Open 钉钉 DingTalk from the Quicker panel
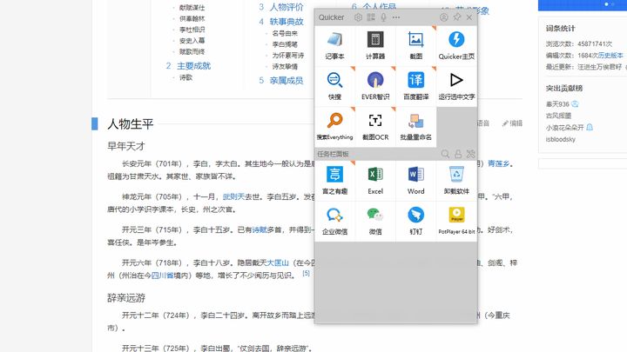Image resolution: width=627 pixels, height=352 pixels. [x=416, y=221]
